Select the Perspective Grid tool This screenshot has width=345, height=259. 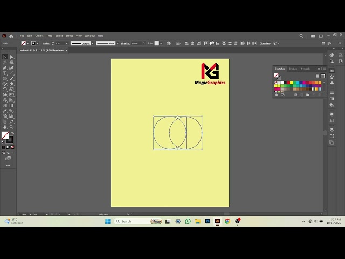[12, 100]
